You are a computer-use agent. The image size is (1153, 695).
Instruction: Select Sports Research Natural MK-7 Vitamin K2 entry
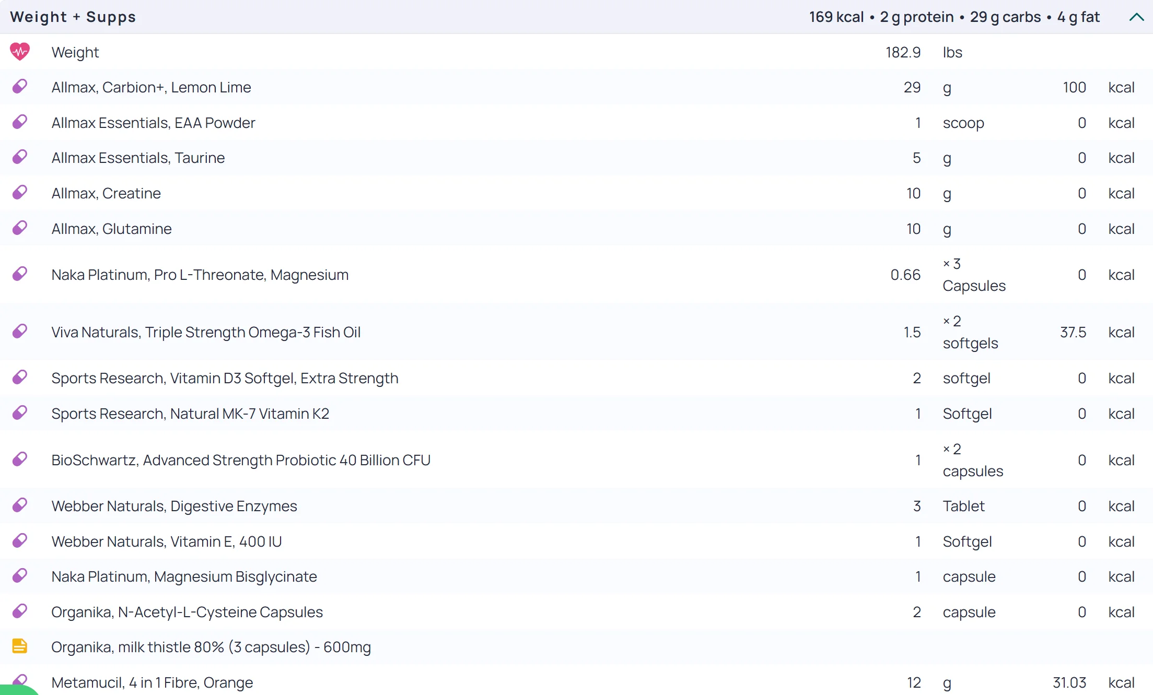[190, 414]
